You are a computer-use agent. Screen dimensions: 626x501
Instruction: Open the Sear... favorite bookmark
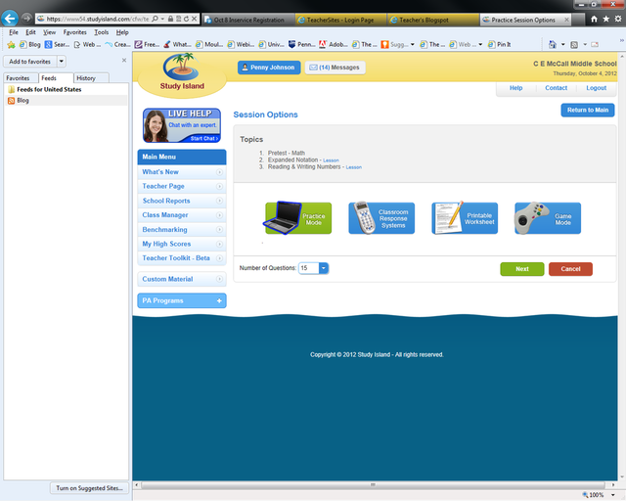tap(57, 45)
